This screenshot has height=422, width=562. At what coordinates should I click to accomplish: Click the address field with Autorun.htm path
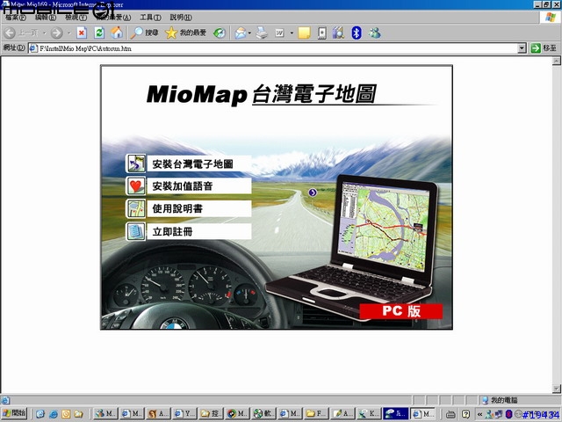(x=273, y=48)
